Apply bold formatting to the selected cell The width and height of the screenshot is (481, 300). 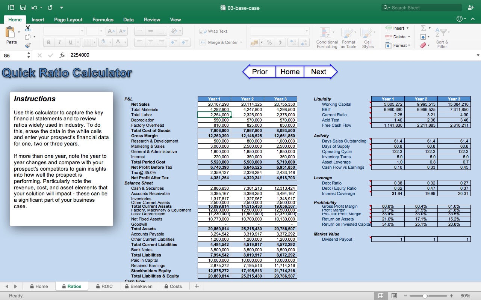[48, 42]
